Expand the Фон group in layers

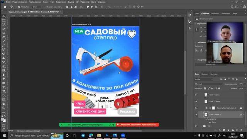point(202,126)
